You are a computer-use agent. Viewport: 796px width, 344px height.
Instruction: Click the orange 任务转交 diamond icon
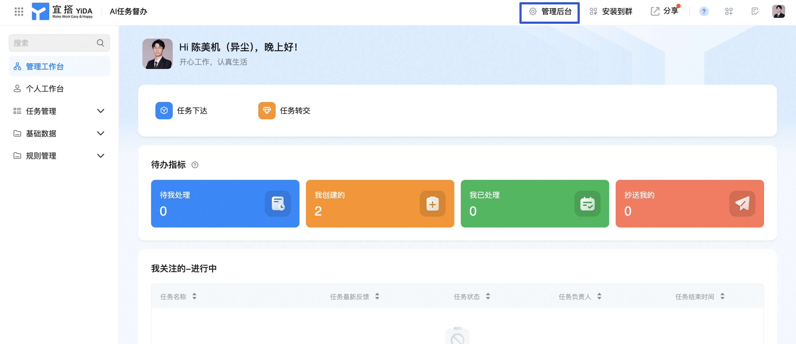[x=267, y=110]
